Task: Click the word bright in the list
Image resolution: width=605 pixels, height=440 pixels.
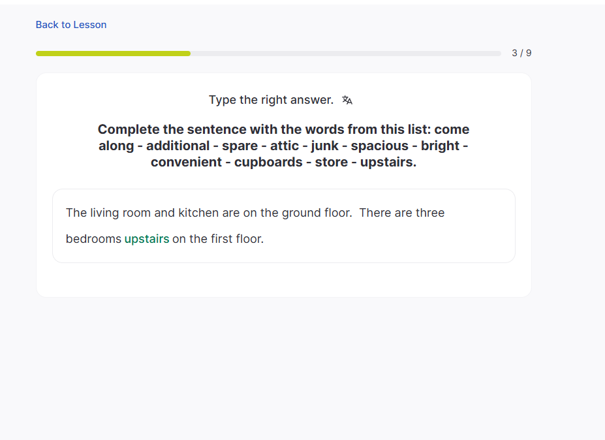Action: (x=440, y=146)
